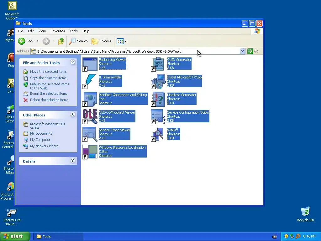Click Move the selected items
Viewport: 321px width, 241px height.
48,72
